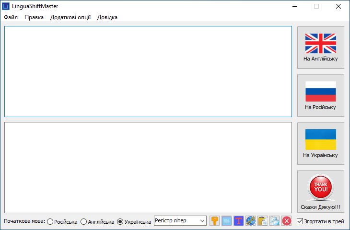Open the Додаткові опції menu

click(70, 17)
